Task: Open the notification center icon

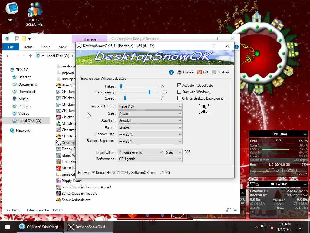Action: click(x=300, y=227)
